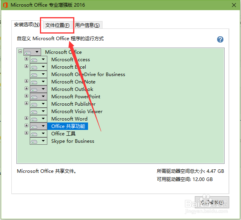Open install-mode dropdown for Microsoft PowerPoint
Image resolution: width=241 pixels, height=220 pixels.
click(x=38, y=96)
